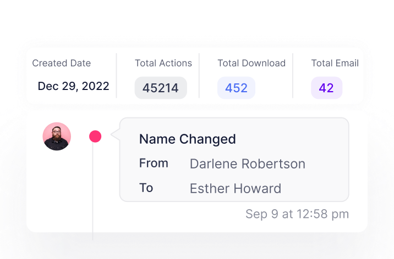Select the Total Download heading
This screenshot has width=394, height=259.
(x=251, y=63)
